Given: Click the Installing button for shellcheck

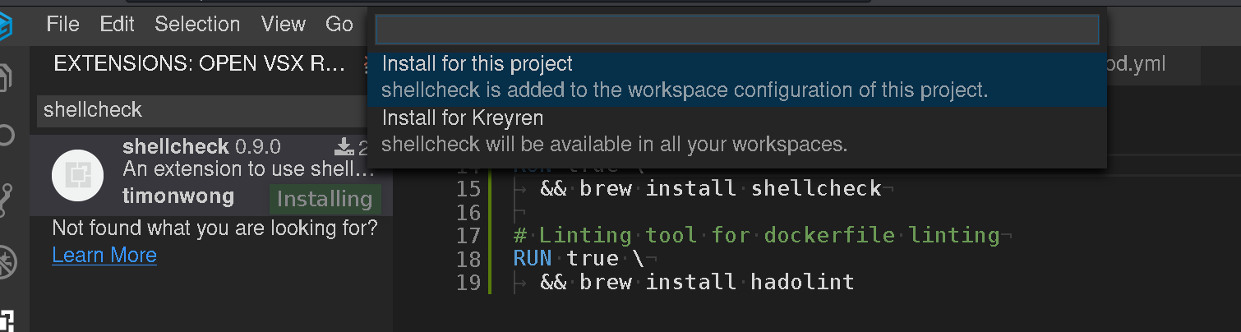Looking at the screenshot, I should pos(325,199).
